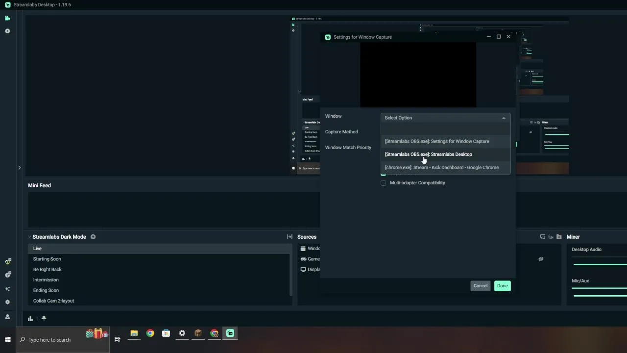
Task: Click Cancel in Window Capture settings
Action: click(480, 286)
